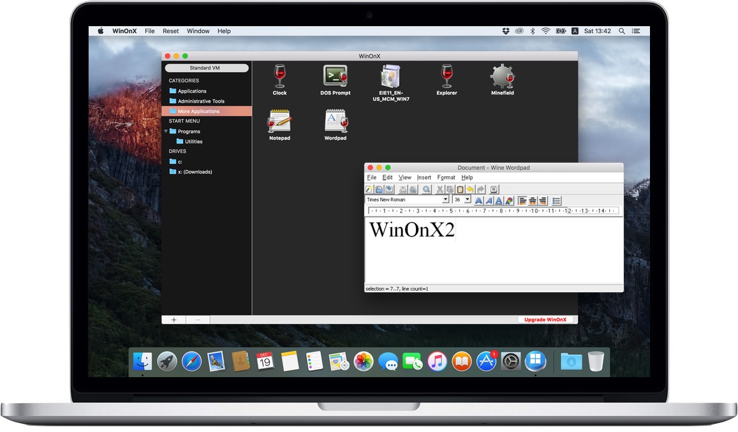Screen dimensions: 738x432
Task: Open System Preferences from the Dock
Action: pyautogui.click(x=511, y=361)
